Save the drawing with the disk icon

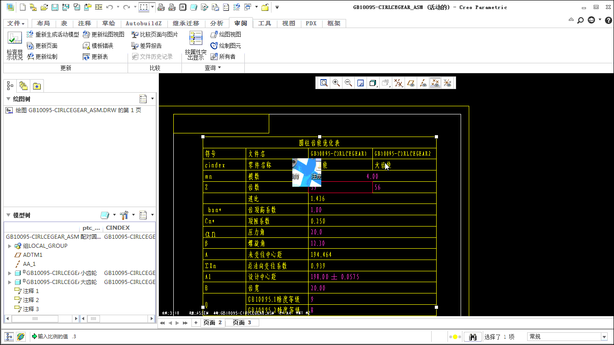(x=54, y=7)
